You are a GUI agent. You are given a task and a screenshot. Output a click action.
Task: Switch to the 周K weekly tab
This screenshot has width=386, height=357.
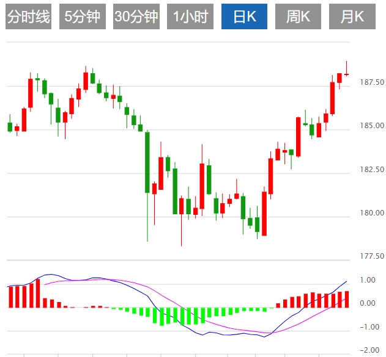(298, 17)
